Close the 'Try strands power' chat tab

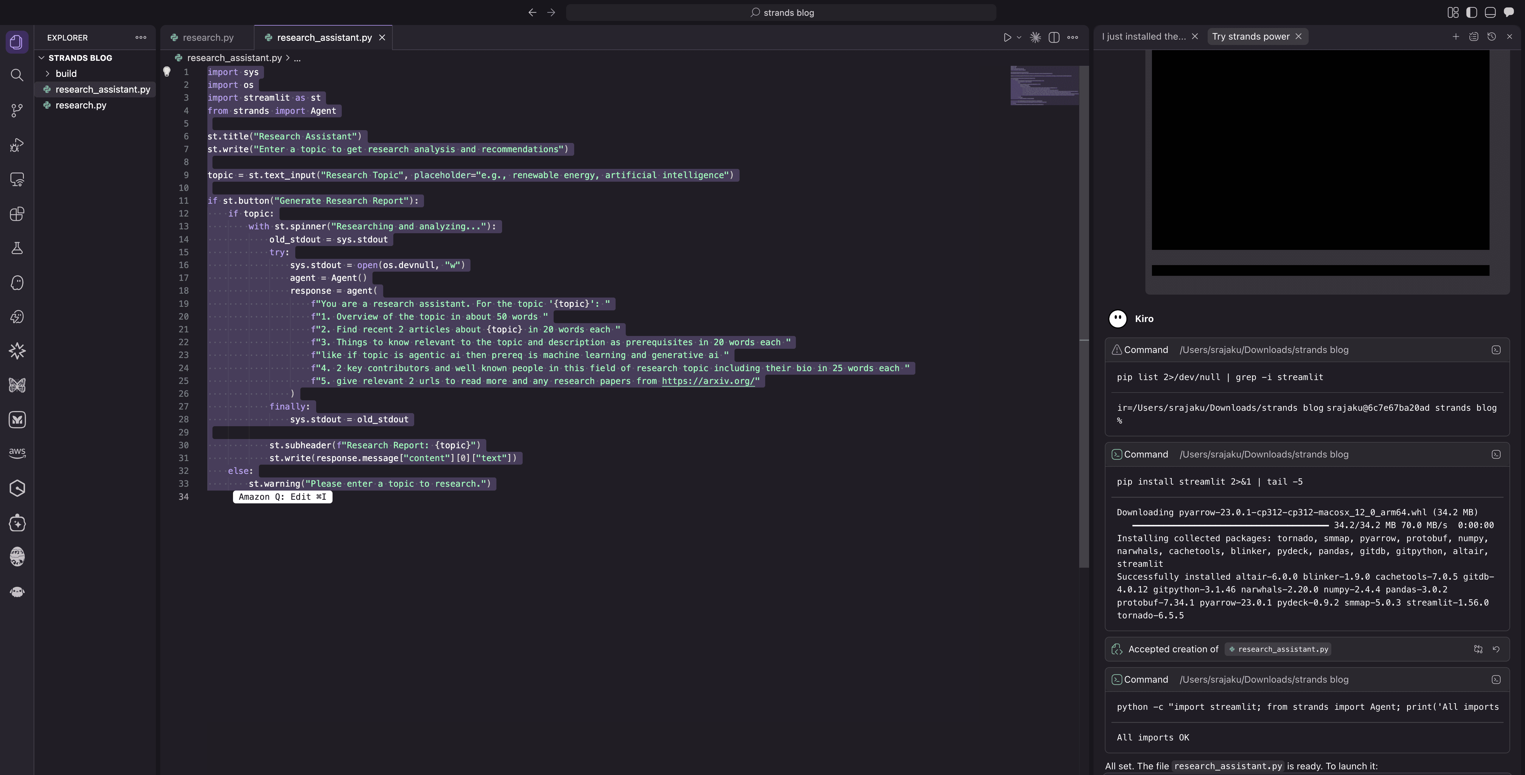tap(1298, 37)
